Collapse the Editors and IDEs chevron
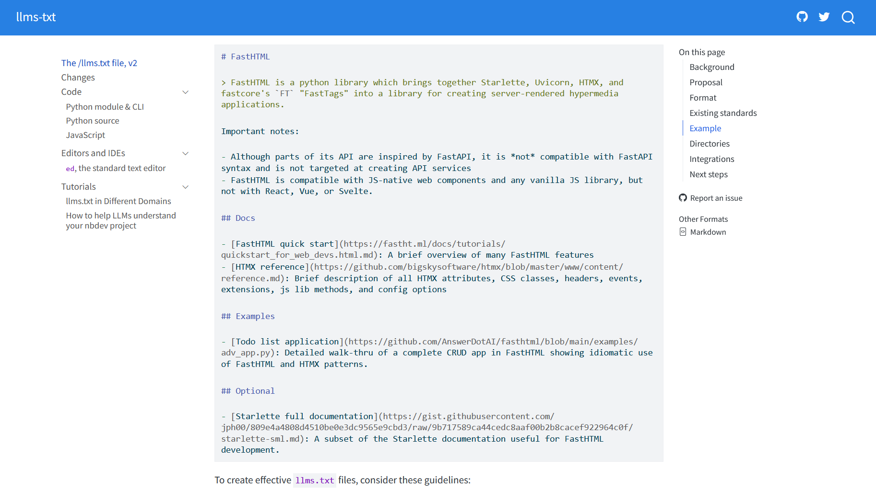The image size is (876, 491). click(x=186, y=153)
